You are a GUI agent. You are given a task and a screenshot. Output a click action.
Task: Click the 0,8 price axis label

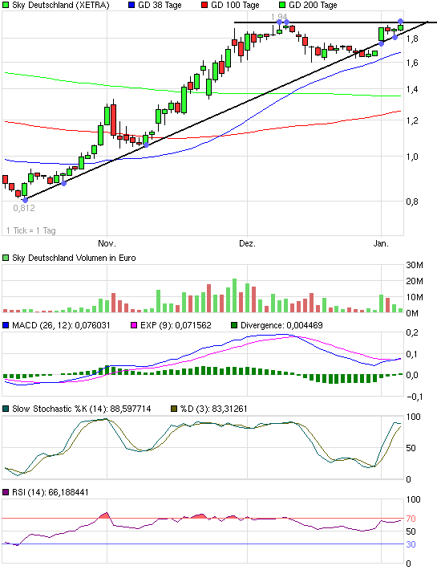412,202
